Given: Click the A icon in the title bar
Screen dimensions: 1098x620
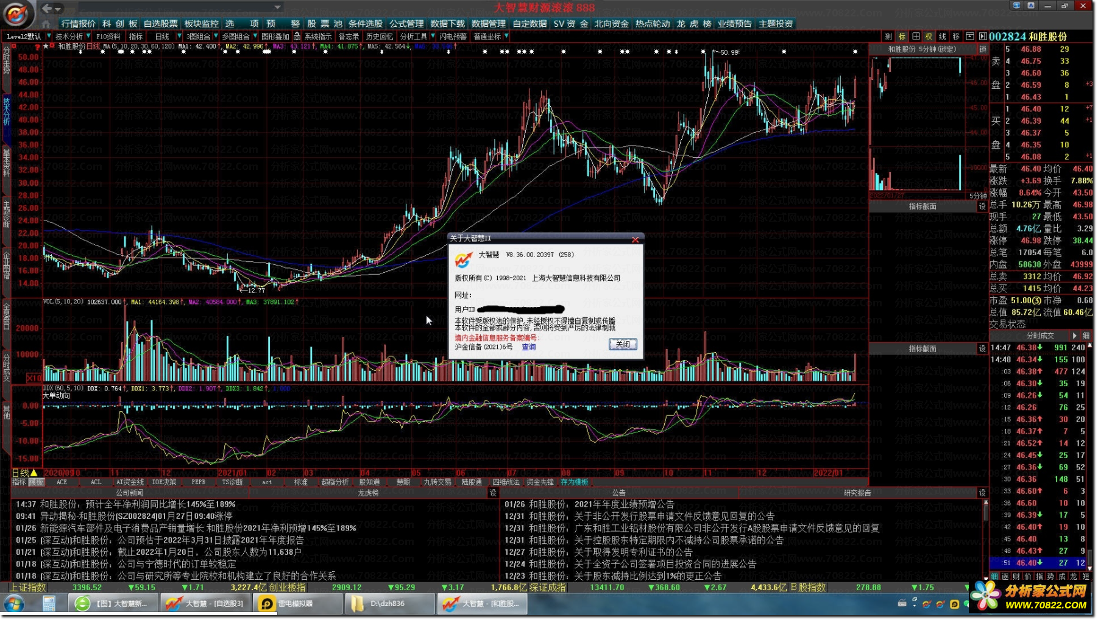Looking at the screenshot, I should 1030,5.
